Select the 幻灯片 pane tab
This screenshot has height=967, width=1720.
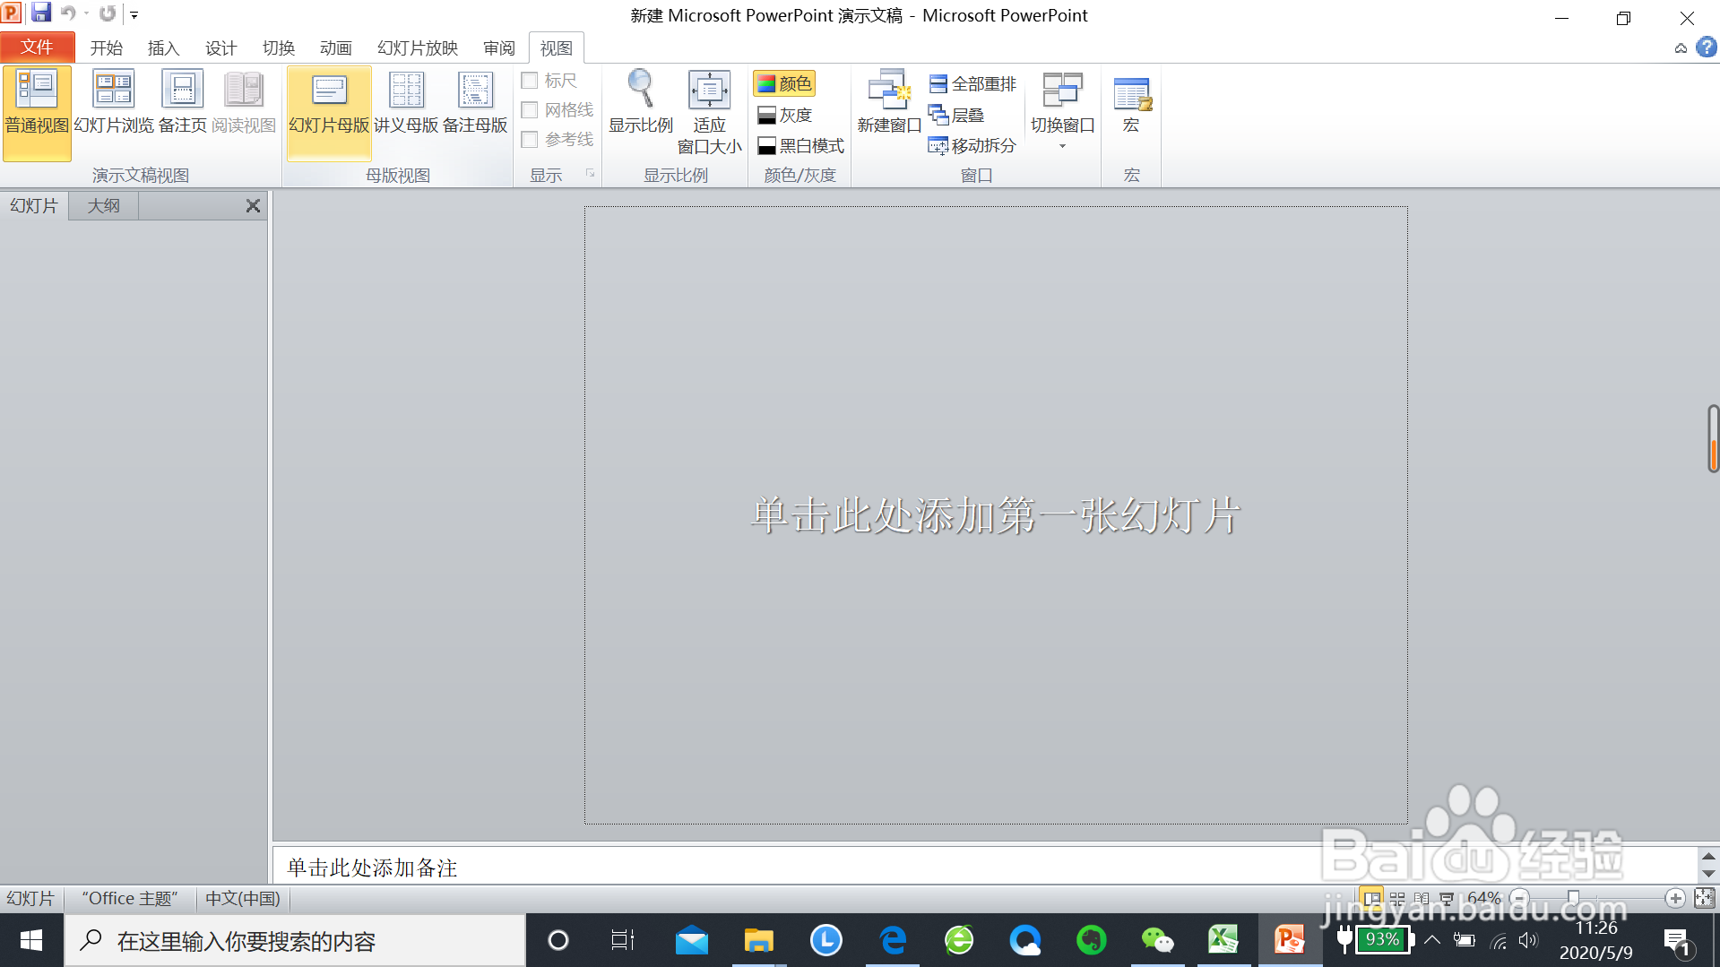click(34, 206)
